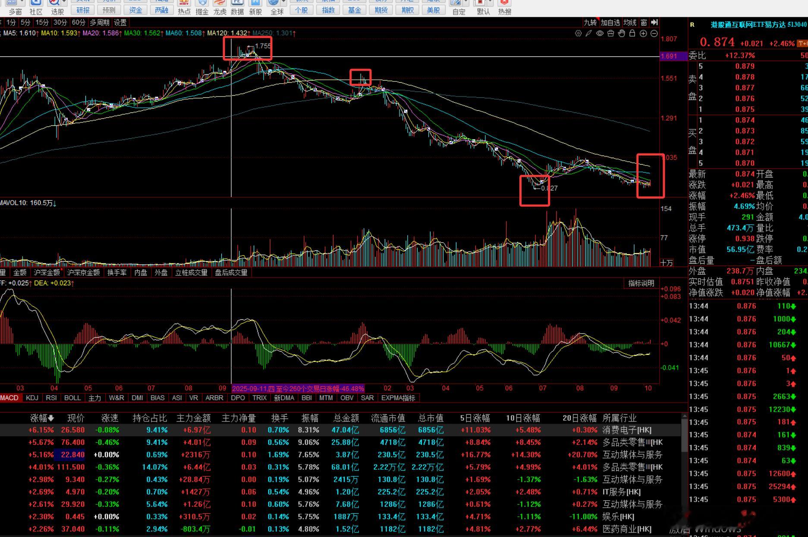This screenshot has height=537, width=808.
Task: Expand dropdown arrow next to 选股
Action: point(64,3)
